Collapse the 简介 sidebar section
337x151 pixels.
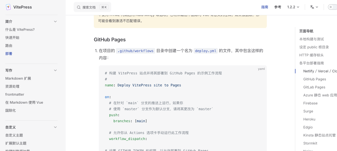(55, 22)
